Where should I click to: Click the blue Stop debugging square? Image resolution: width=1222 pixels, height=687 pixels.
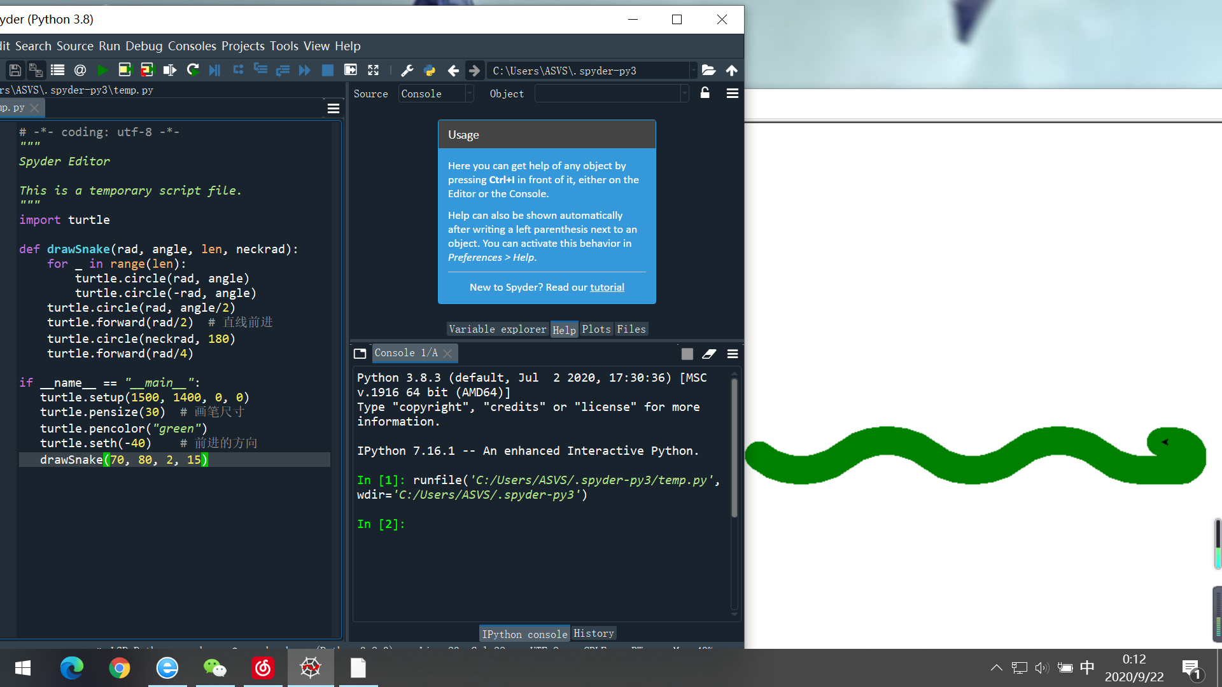(328, 71)
